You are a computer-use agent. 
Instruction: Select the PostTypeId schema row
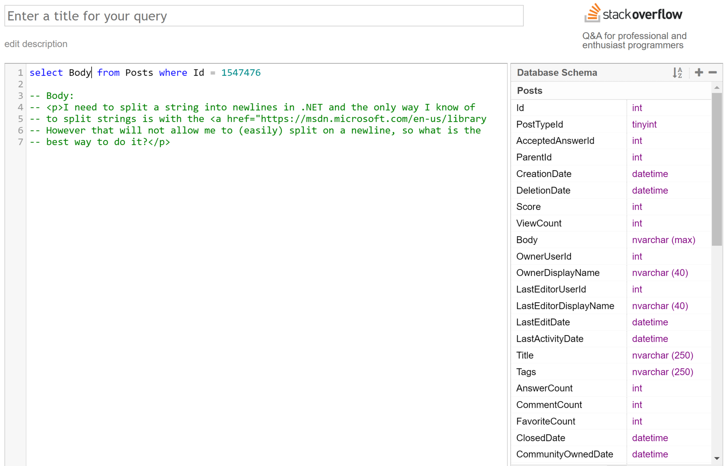539,124
